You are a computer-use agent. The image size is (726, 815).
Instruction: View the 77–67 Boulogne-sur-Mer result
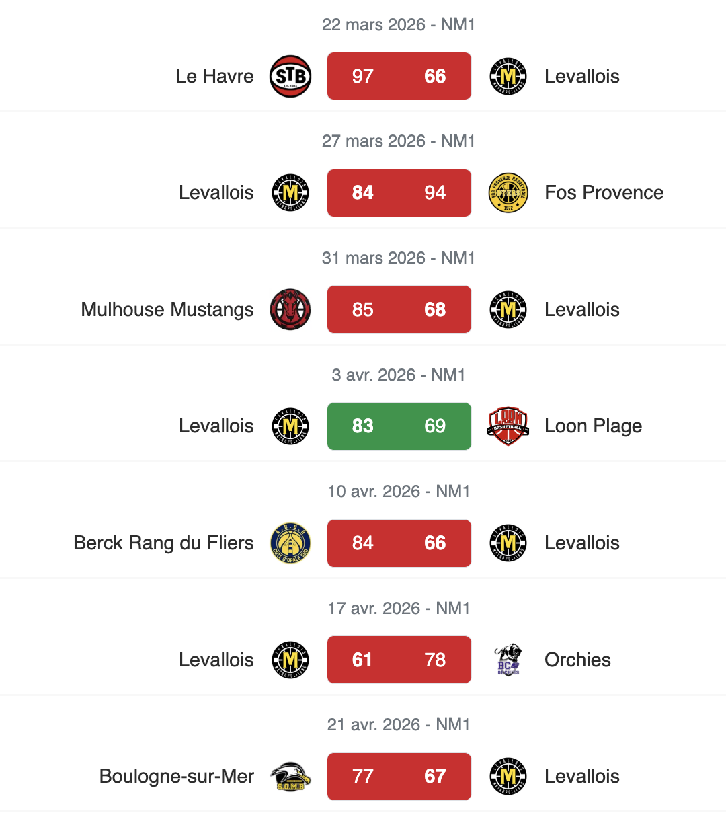(399, 777)
